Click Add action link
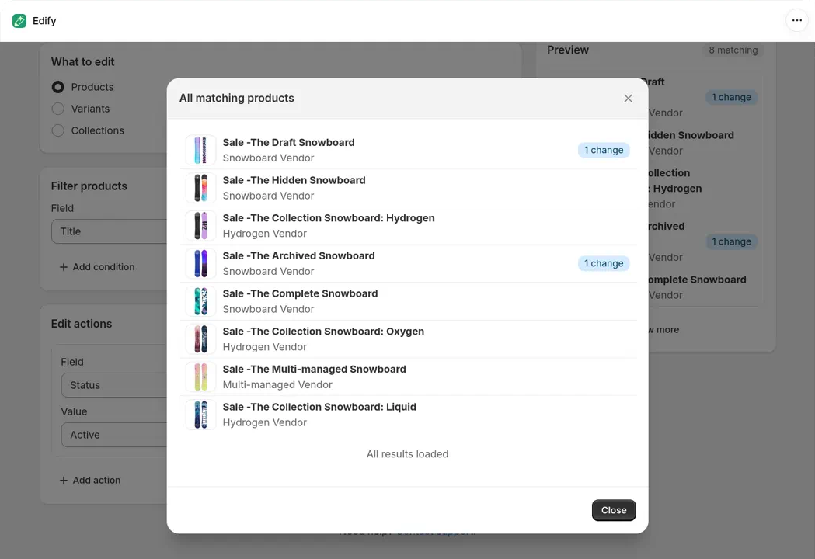 click(x=90, y=480)
